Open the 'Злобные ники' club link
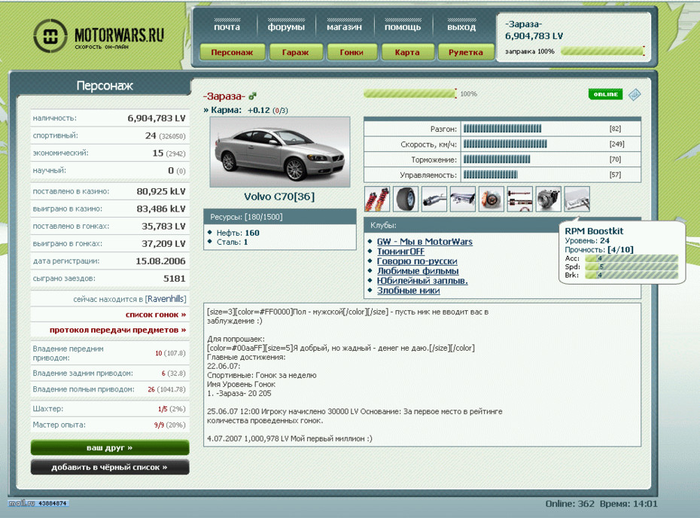Viewport: 700px width, 518px height. (409, 291)
